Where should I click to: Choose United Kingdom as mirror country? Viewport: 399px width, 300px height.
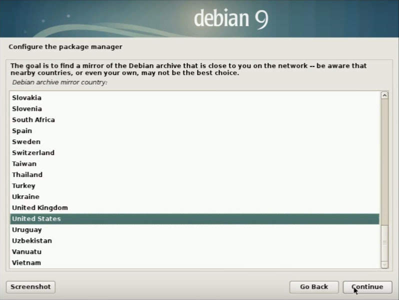[194, 207]
